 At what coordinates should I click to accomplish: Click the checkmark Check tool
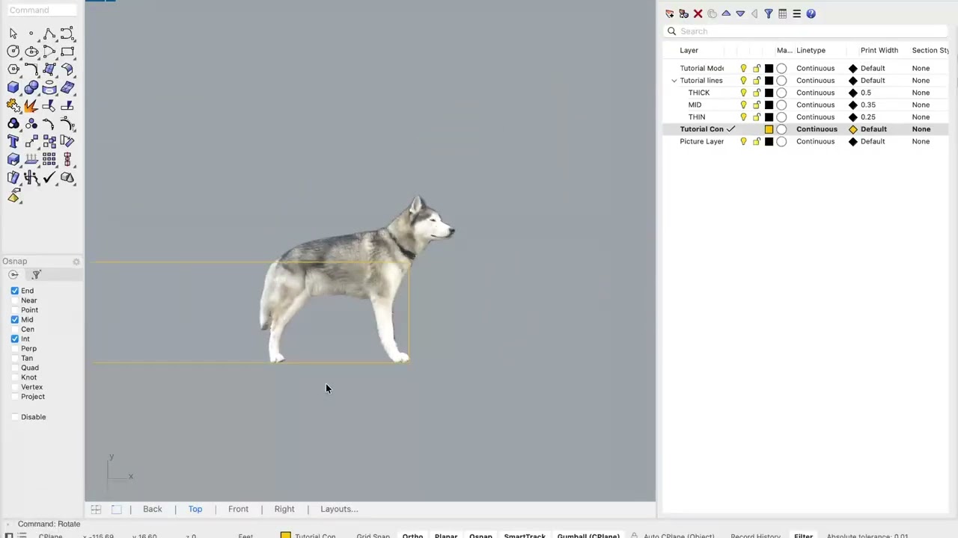(49, 177)
